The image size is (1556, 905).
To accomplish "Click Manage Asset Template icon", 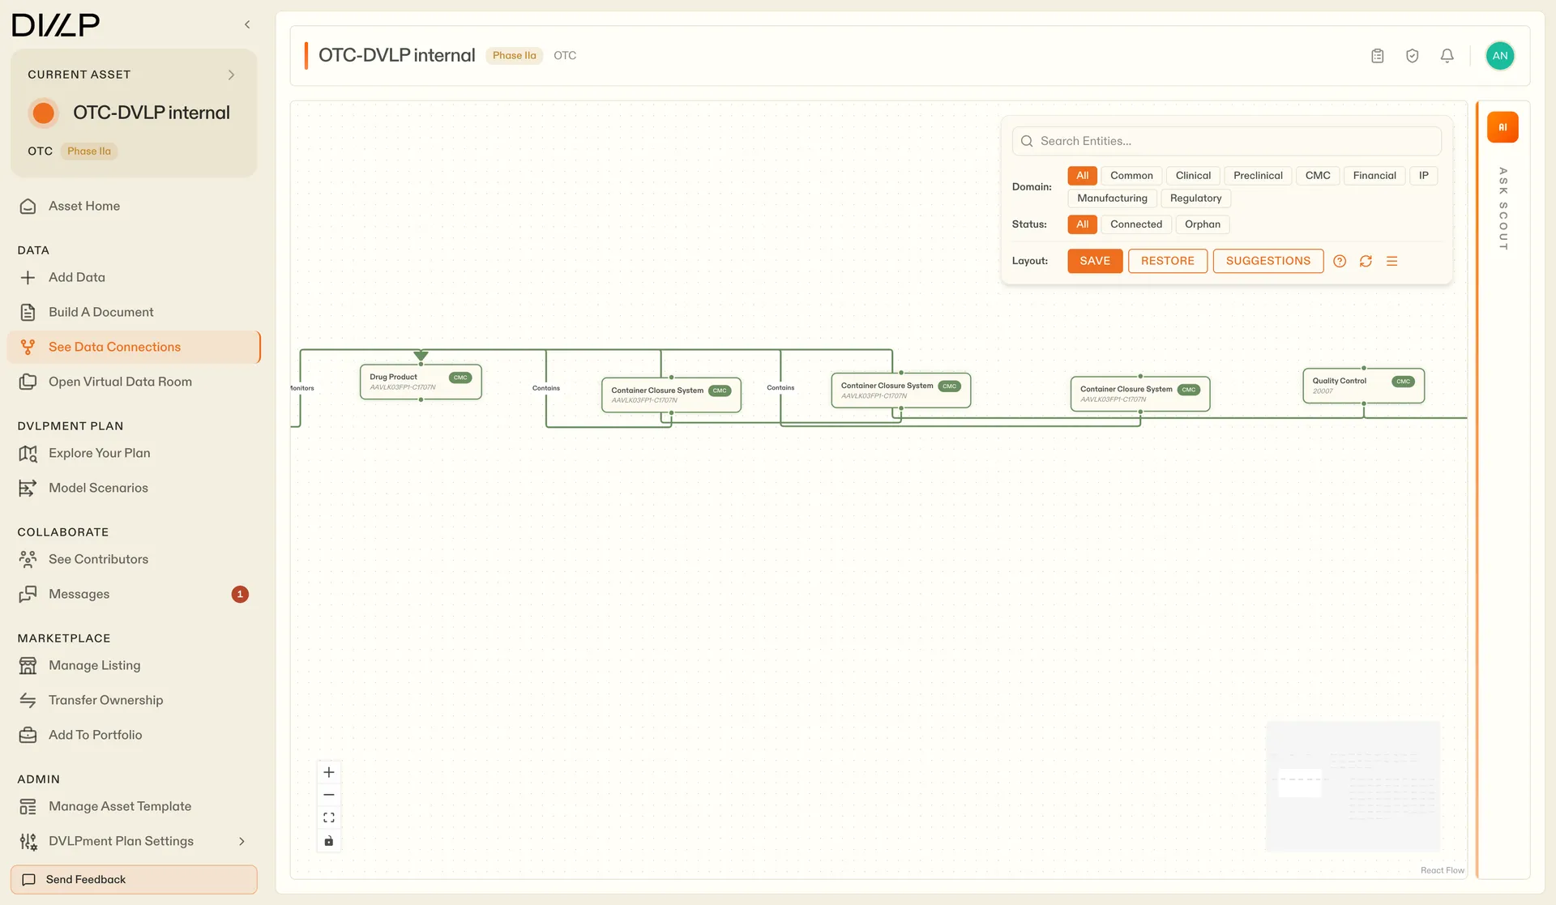I will [x=28, y=806].
